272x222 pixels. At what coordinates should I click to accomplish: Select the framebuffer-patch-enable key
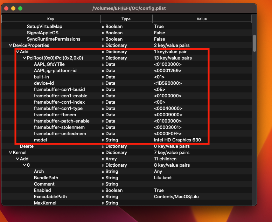click(62, 121)
